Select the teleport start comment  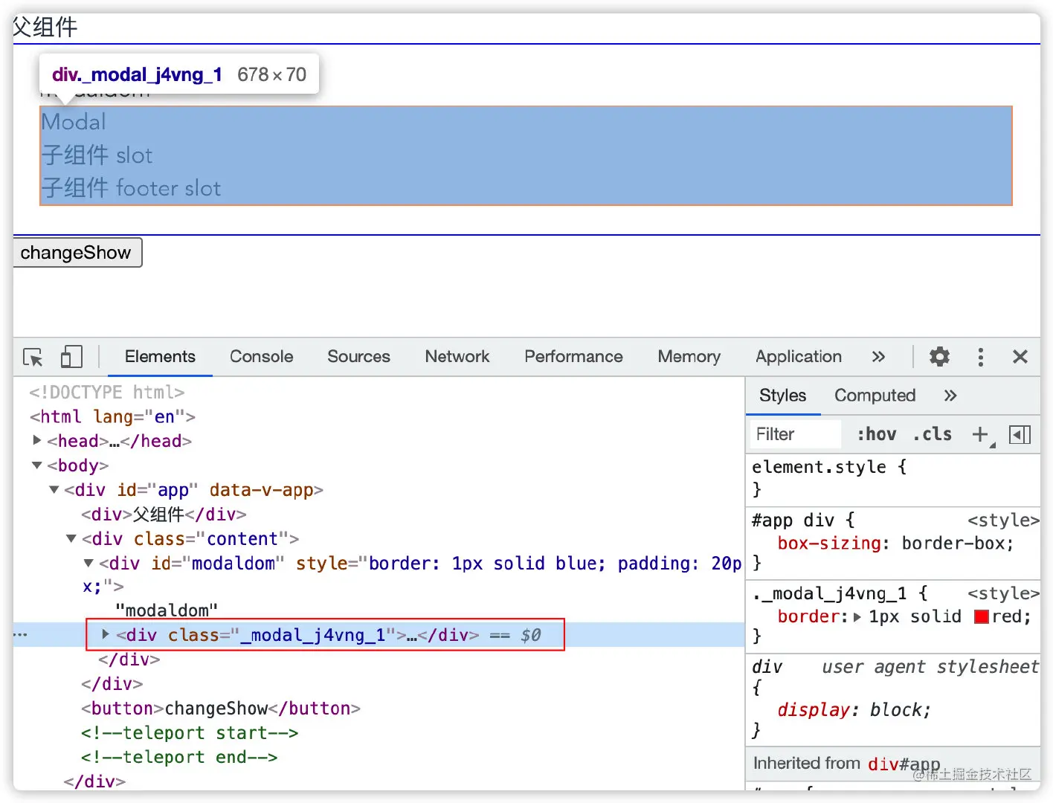(190, 733)
